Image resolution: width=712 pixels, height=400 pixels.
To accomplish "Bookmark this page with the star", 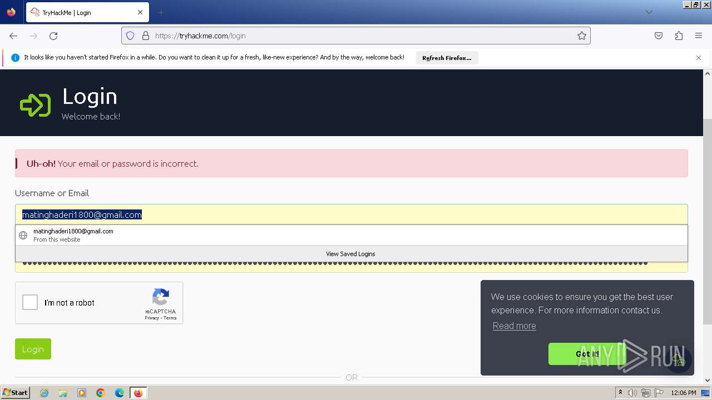I will pyautogui.click(x=582, y=36).
